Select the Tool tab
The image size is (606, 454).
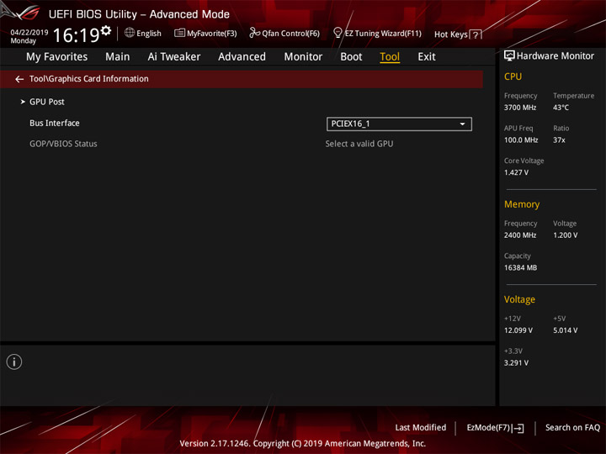pyautogui.click(x=390, y=57)
